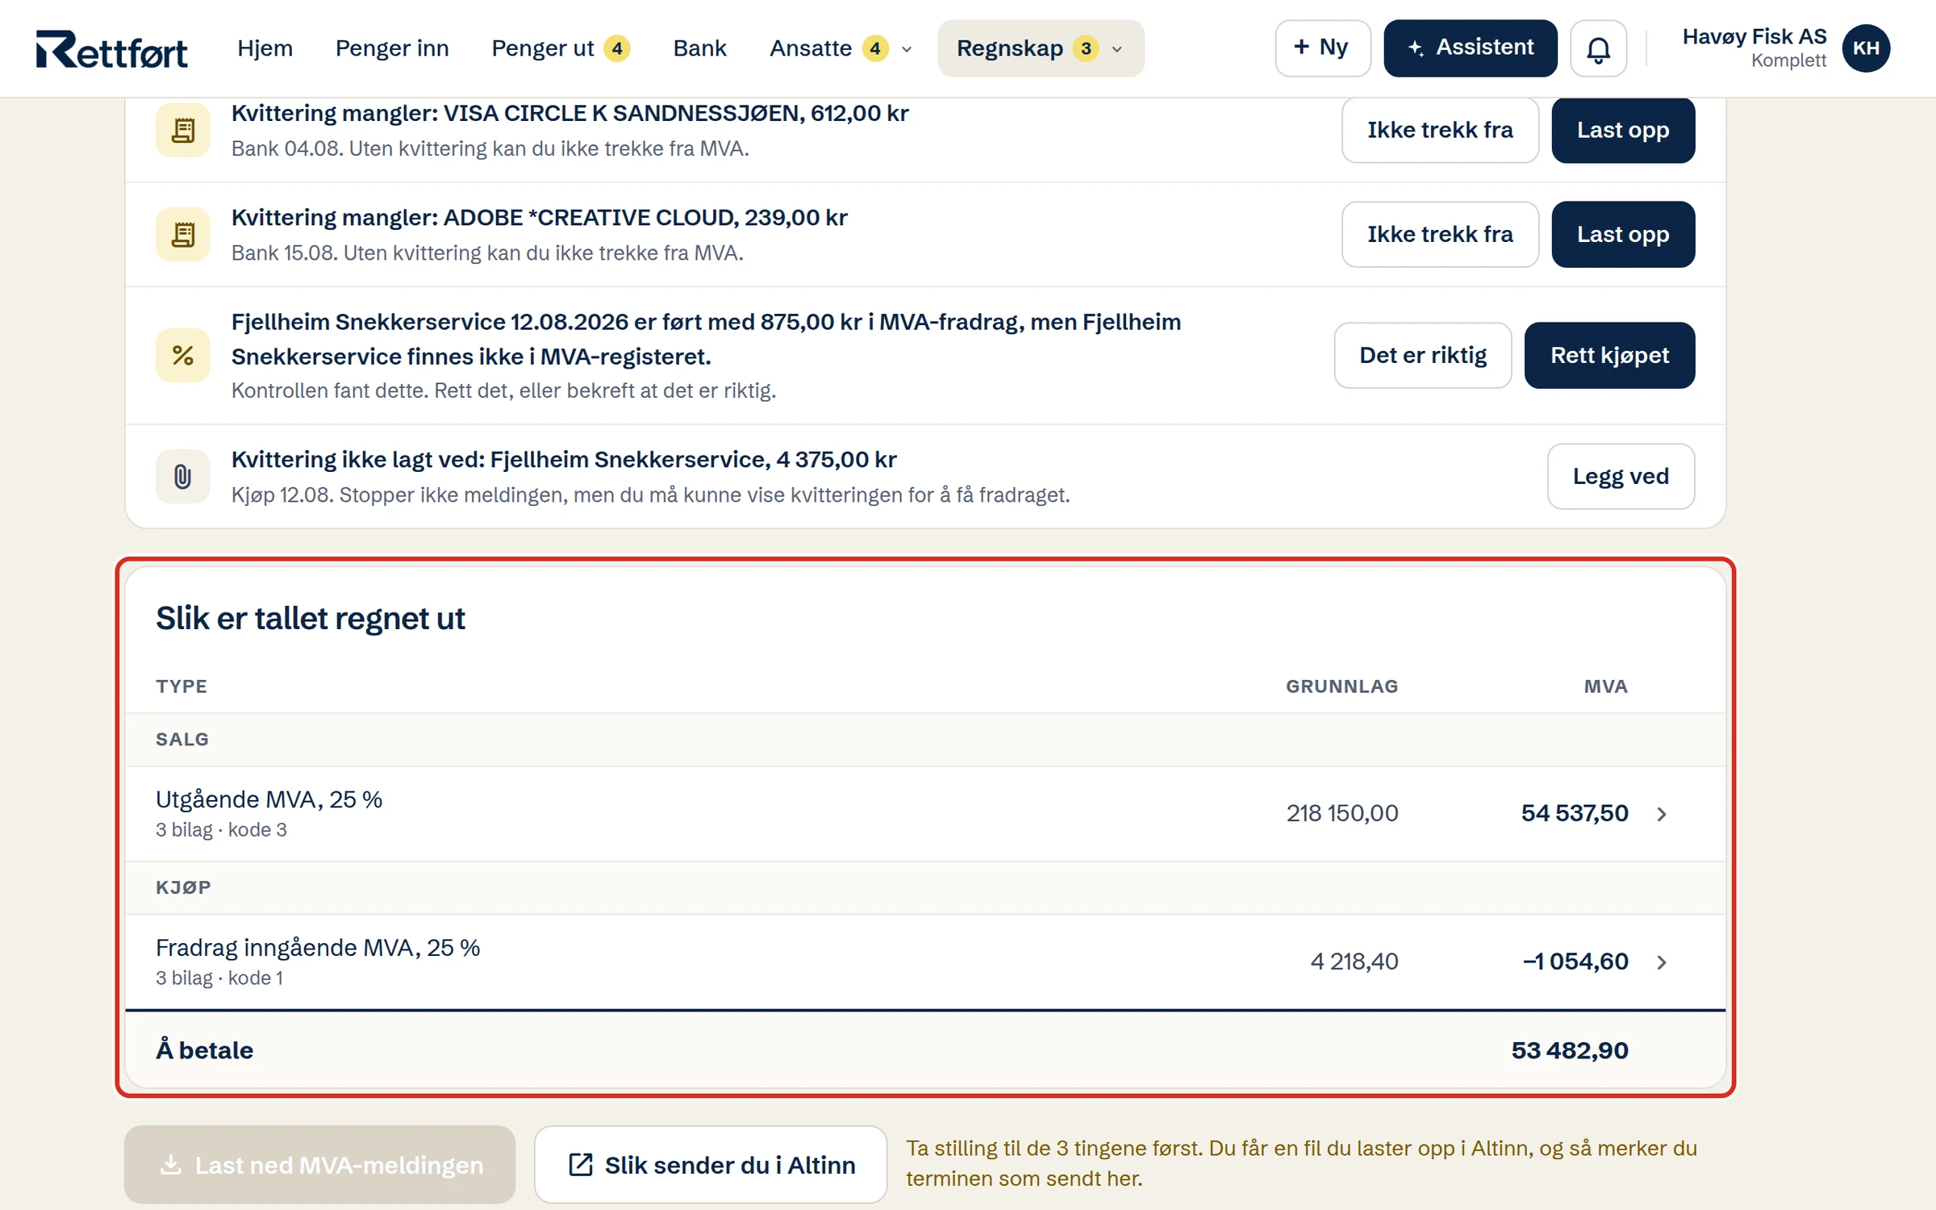Click the 53 482,90 Å betale total
The height and width of the screenshot is (1210, 1936).
coord(1570,1050)
